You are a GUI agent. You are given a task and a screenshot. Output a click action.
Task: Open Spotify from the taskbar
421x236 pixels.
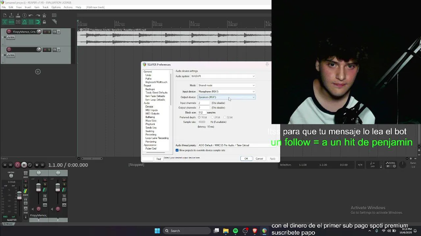[x=235, y=231]
